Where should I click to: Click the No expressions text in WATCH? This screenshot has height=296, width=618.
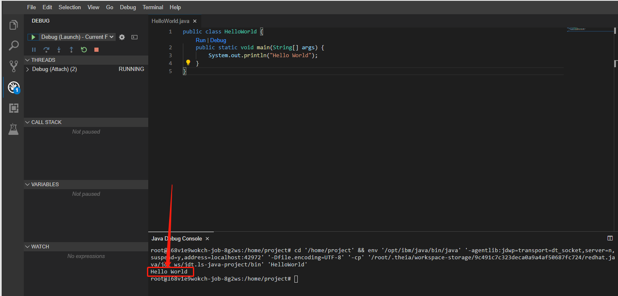point(86,256)
